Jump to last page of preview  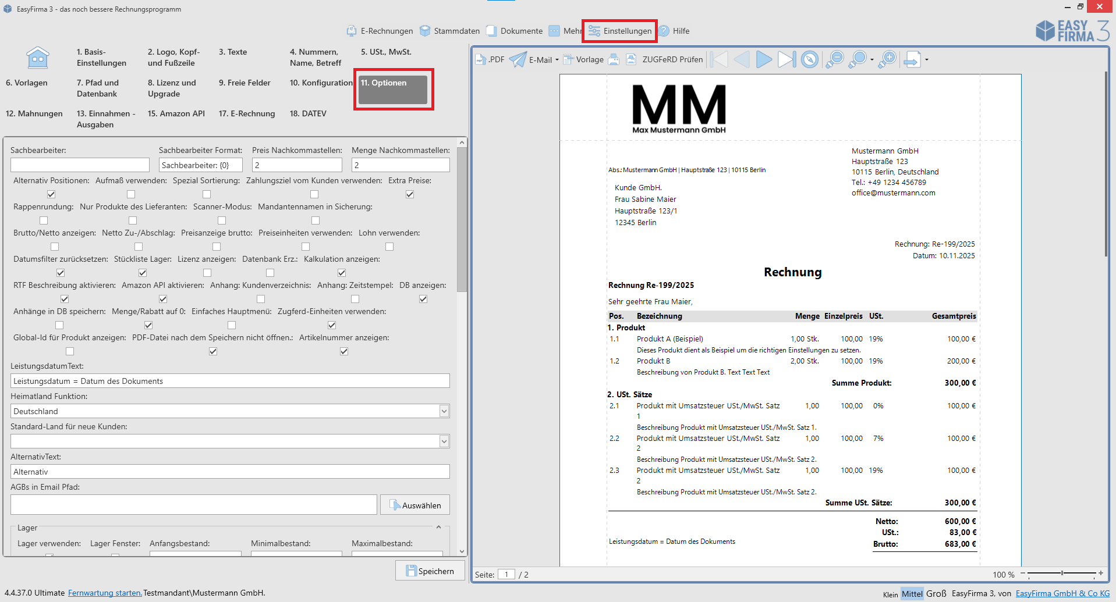pos(786,59)
